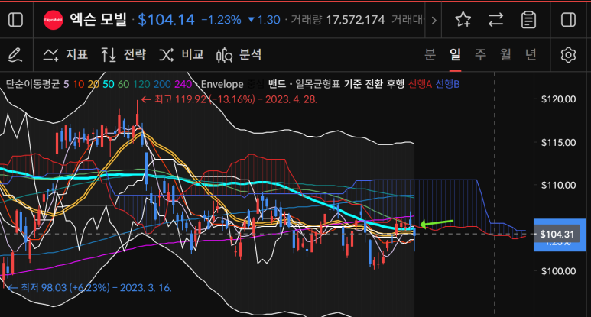The width and height of the screenshot is (591, 317).
Task: Toggle the left sidebar panel icon
Action: [x=15, y=20]
